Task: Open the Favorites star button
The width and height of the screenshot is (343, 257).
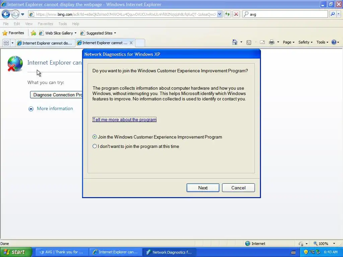Action: (13, 33)
